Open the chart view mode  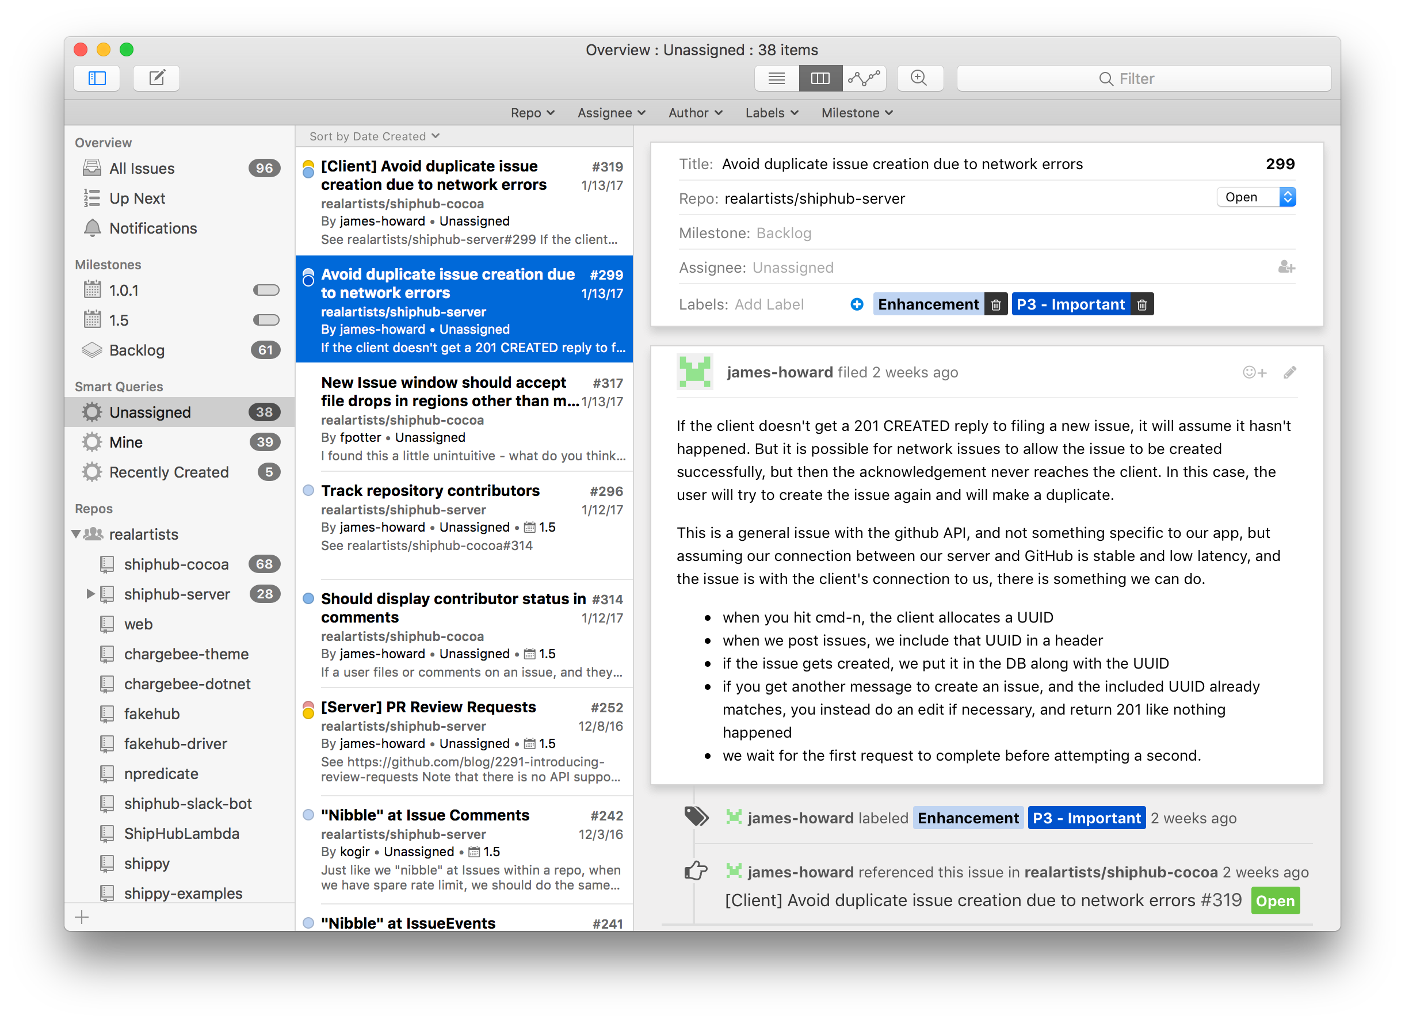pos(864,78)
